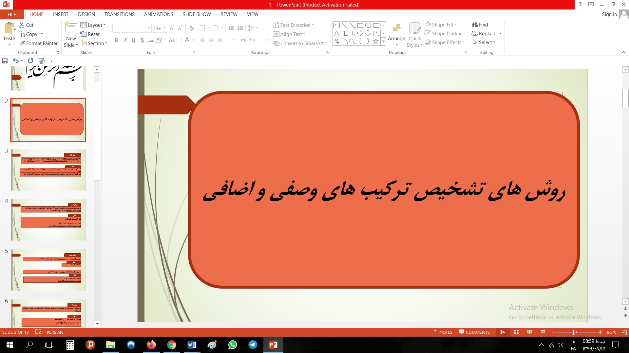Select slide 4 thumbnail

(x=48, y=220)
